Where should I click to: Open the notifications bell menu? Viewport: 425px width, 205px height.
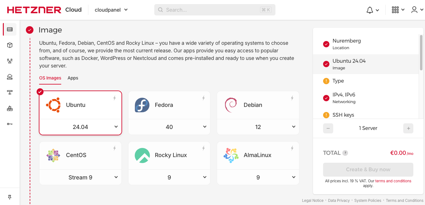point(373,9)
